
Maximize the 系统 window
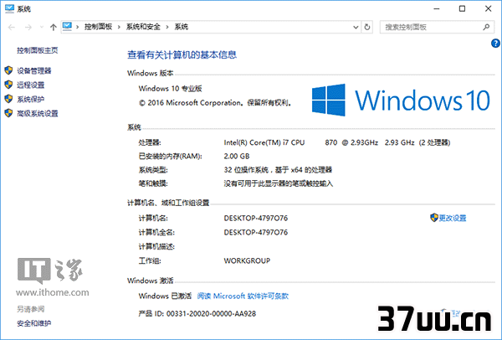point(462,8)
